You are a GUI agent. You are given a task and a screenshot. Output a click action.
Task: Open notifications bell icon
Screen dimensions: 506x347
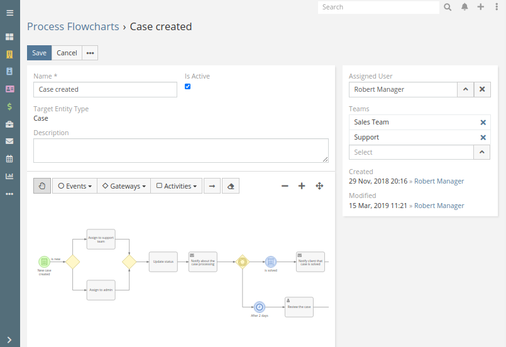pyautogui.click(x=465, y=7)
